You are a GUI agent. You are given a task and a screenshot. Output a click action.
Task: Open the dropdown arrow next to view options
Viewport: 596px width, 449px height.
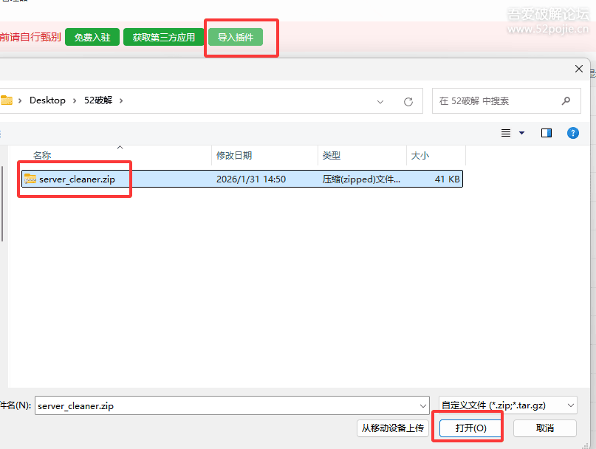(522, 133)
